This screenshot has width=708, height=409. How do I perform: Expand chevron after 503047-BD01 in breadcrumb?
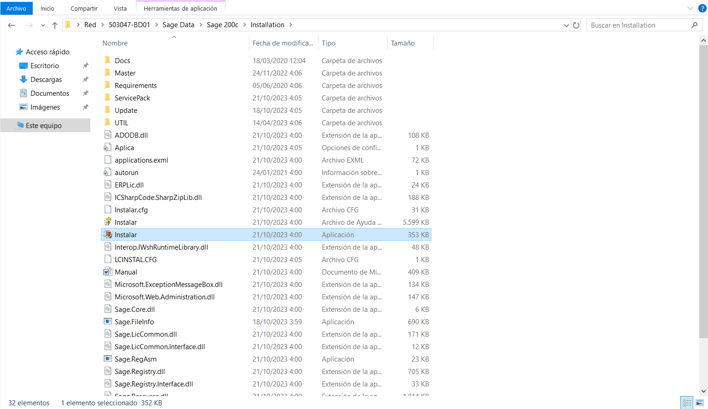coord(156,25)
